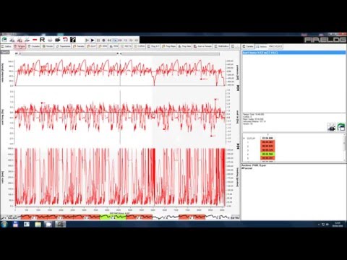Switch to the Canales tab in right panel
Viewport: 347px width, 260px height.
coord(248,46)
